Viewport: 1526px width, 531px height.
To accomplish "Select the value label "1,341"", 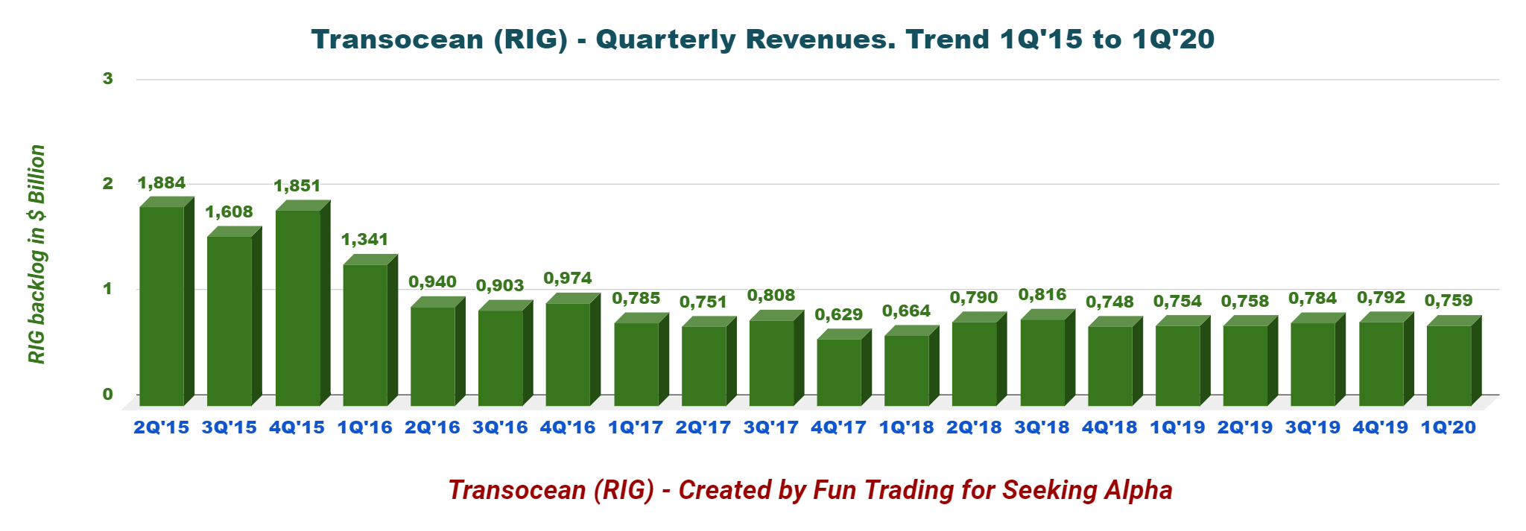I will [x=365, y=240].
